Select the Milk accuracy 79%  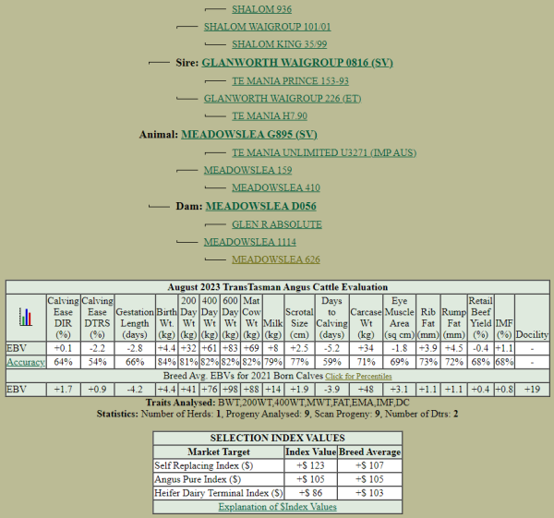click(x=273, y=362)
